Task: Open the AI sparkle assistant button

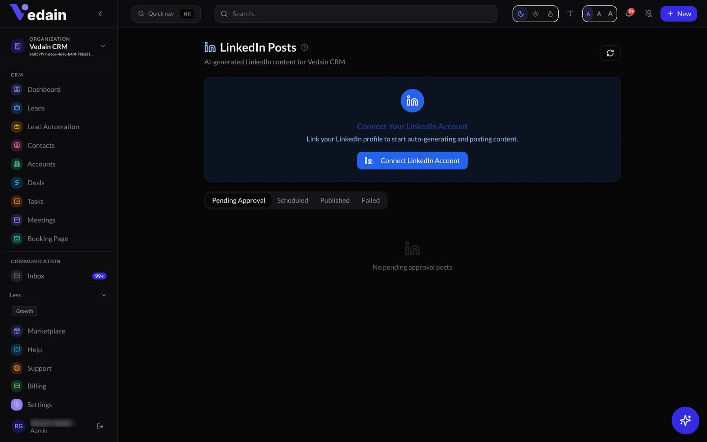Action: pos(685,420)
